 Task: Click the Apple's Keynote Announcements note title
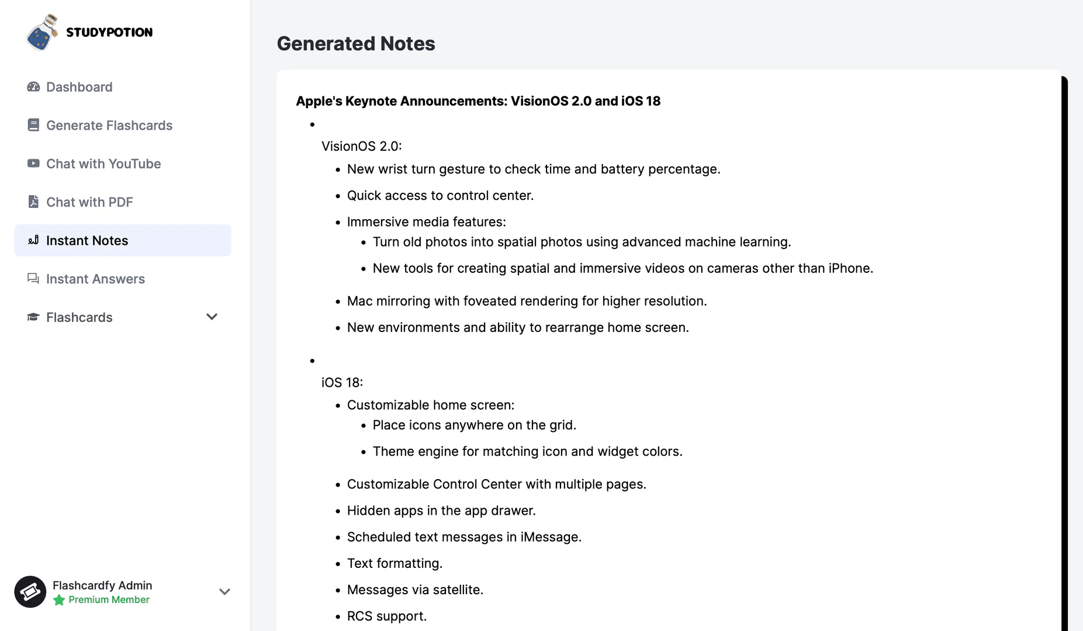click(478, 100)
